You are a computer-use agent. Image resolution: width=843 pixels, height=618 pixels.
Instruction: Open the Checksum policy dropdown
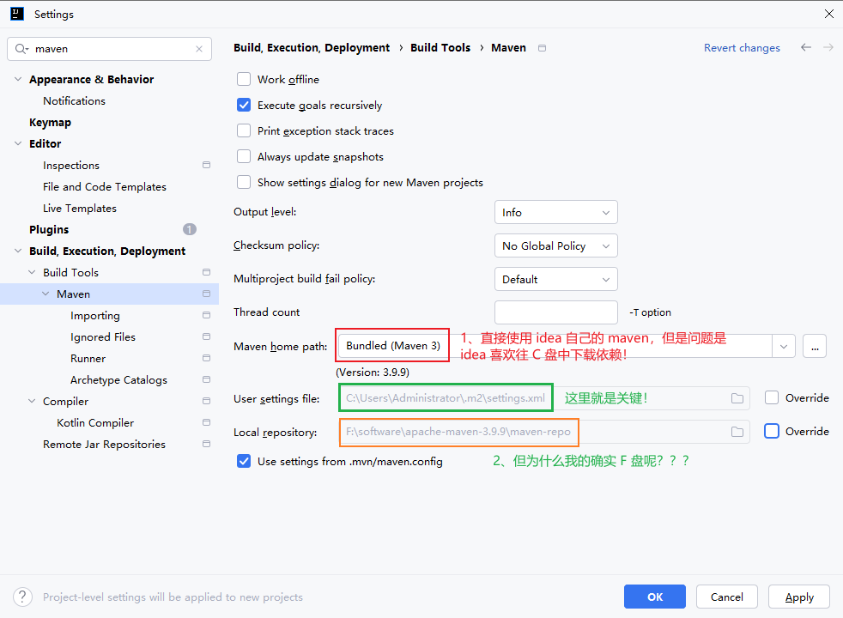pos(556,245)
